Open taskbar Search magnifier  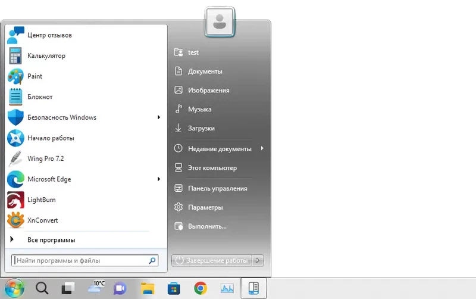click(42, 288)
